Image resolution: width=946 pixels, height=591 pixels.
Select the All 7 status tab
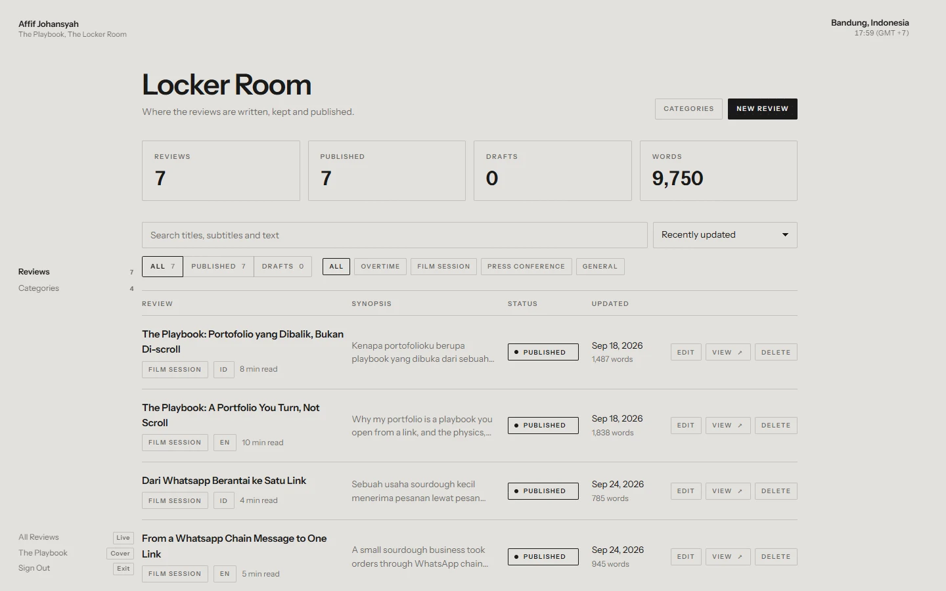click(162, 267)
